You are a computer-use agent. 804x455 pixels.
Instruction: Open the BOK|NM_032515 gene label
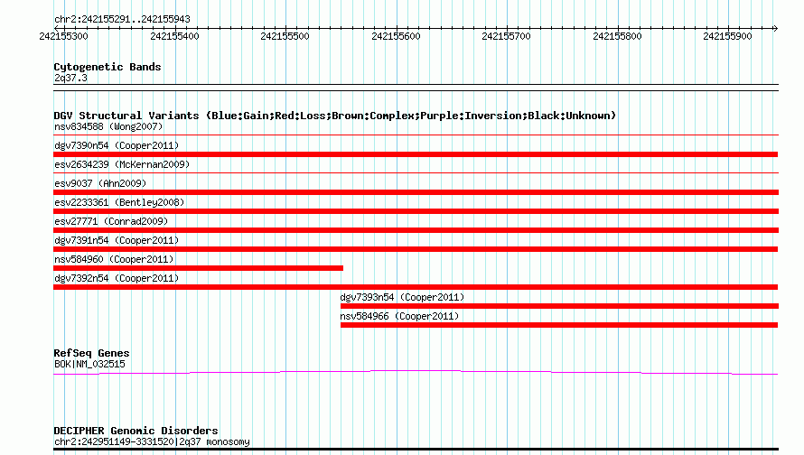tap(89, 365)
